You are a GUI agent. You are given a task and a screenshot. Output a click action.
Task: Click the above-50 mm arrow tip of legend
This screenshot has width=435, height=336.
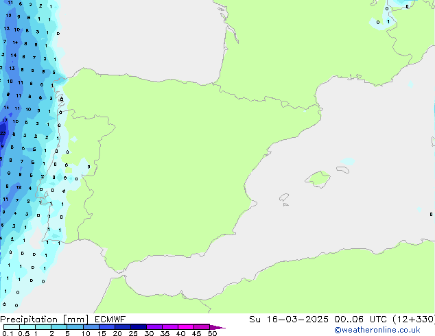(x=217, y=327)
